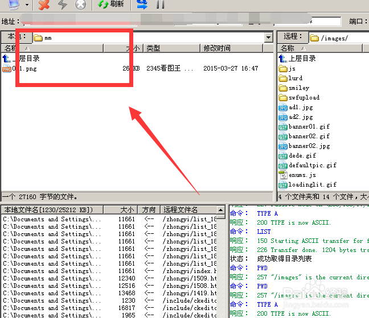Click the red X disconnect toolbar icon
The height and width of the screenshot is (318, 369).
(x=44, y=4)
